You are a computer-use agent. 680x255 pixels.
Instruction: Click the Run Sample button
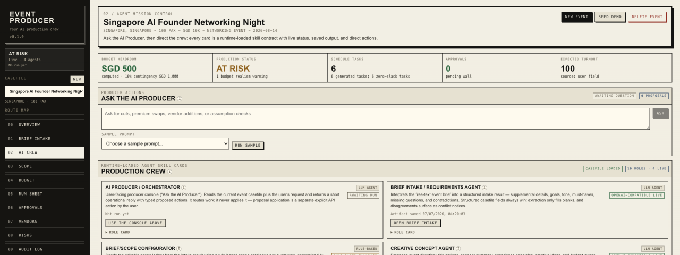pos(248,146)
